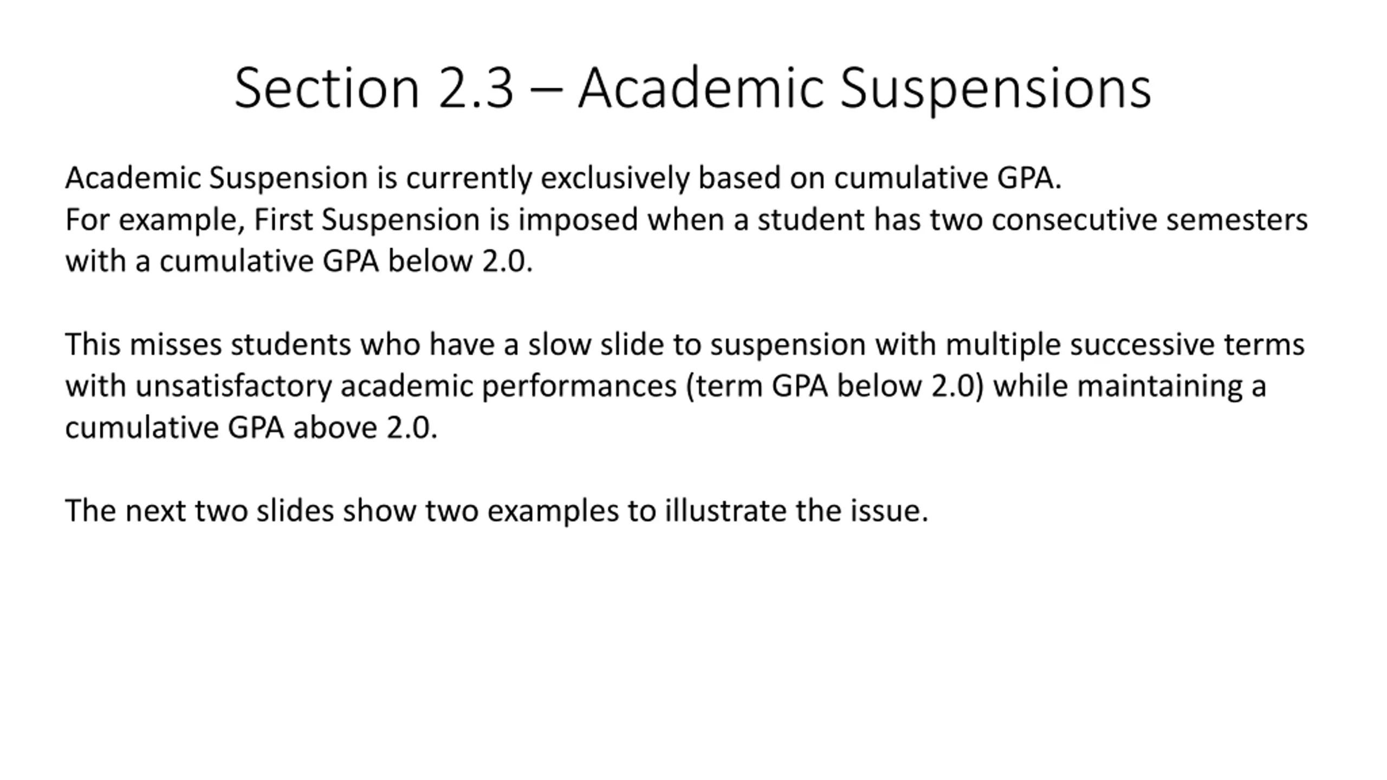Click the line beginning 'with unsatisfactory academic performances'

[x=665, y=387]
